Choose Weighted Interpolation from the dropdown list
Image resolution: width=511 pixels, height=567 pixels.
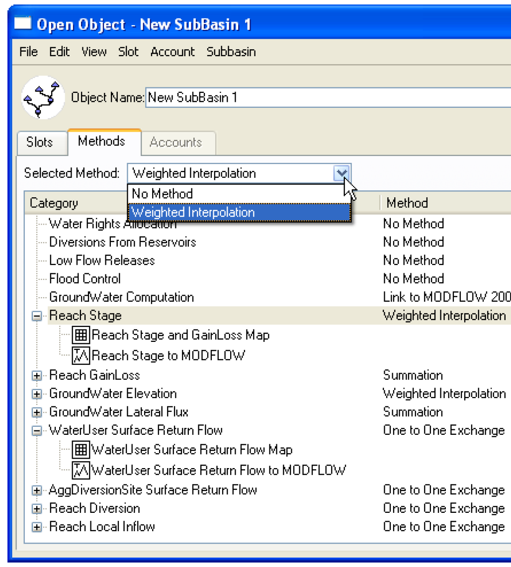click(239, 212)
